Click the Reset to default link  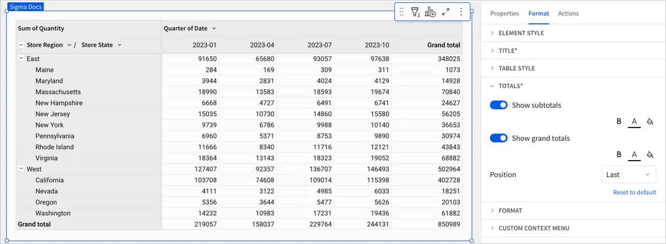634,193
